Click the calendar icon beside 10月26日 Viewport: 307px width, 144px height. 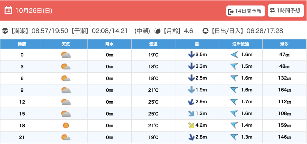point(8,10)
